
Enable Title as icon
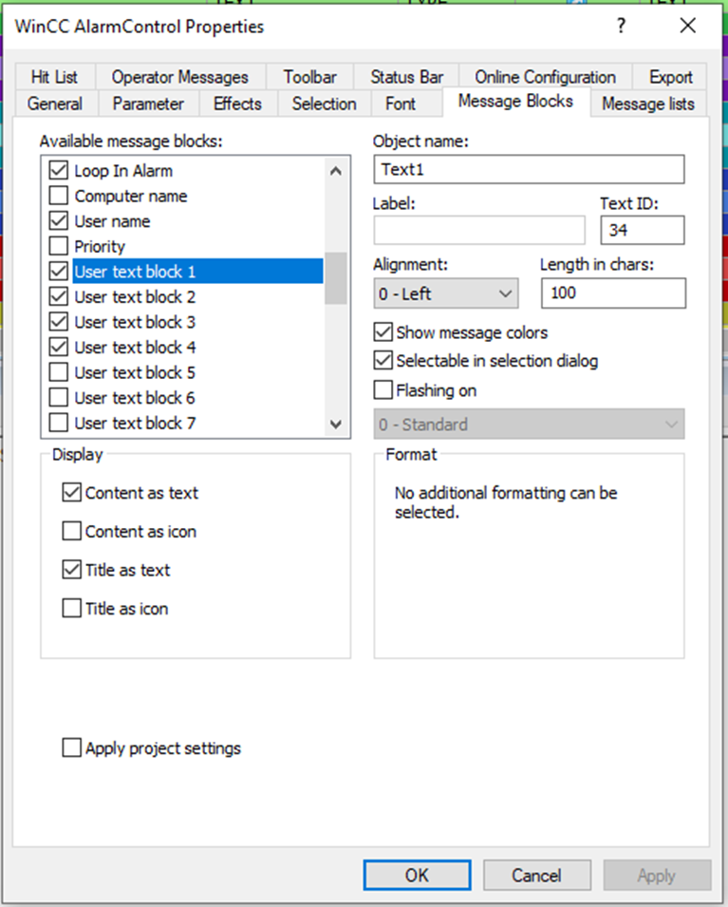point(71,609)
